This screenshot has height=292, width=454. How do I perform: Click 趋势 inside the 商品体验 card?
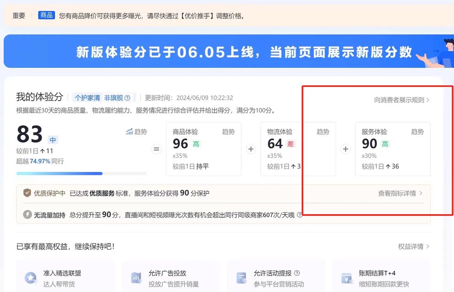228,132
